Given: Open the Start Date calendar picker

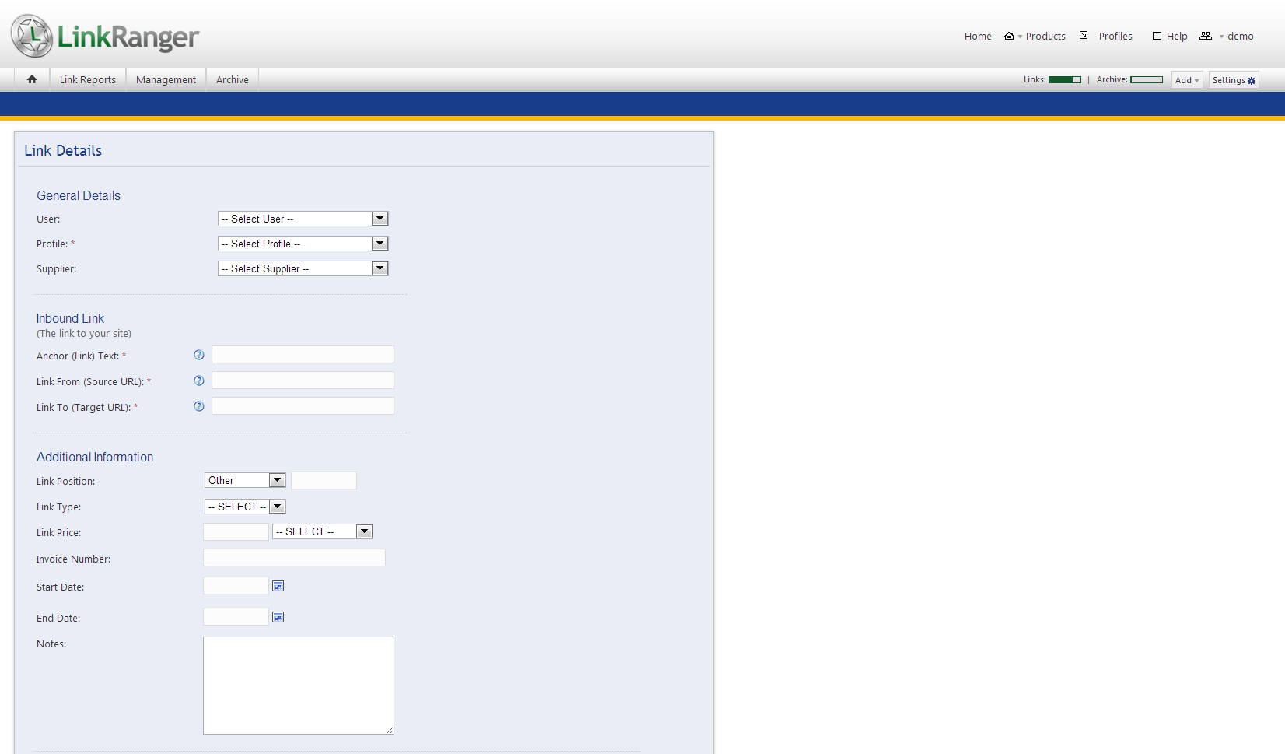Looking at the screenshot, I should tap(278, 586).
